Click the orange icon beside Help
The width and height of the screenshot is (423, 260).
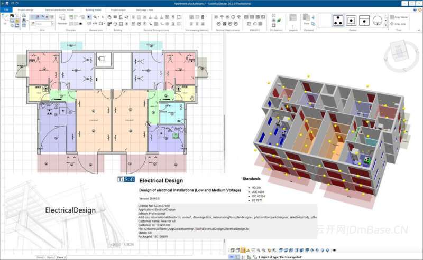420,10
